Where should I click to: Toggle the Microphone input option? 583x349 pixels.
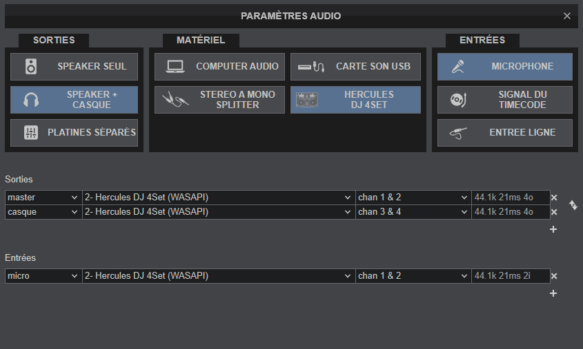(505, 67)
